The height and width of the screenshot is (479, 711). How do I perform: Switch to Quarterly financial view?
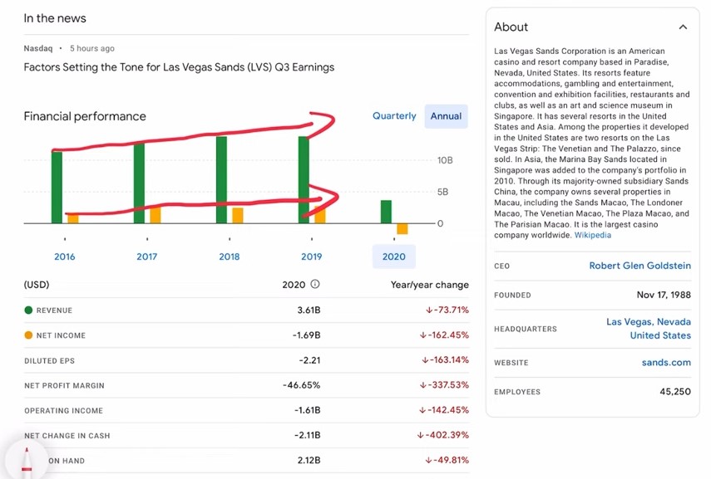pos(394,116)
